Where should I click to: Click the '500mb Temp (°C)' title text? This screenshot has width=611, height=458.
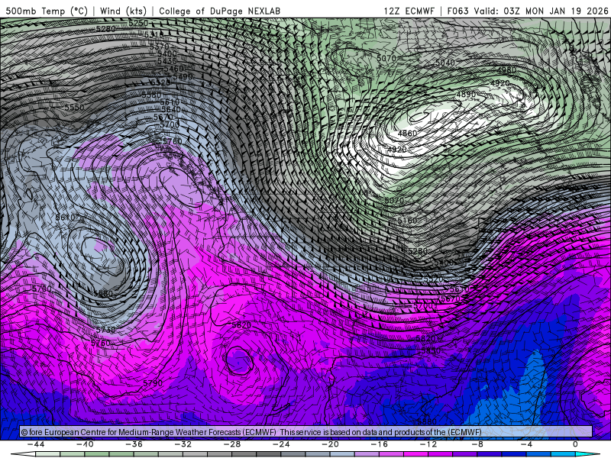click(47, 11)
